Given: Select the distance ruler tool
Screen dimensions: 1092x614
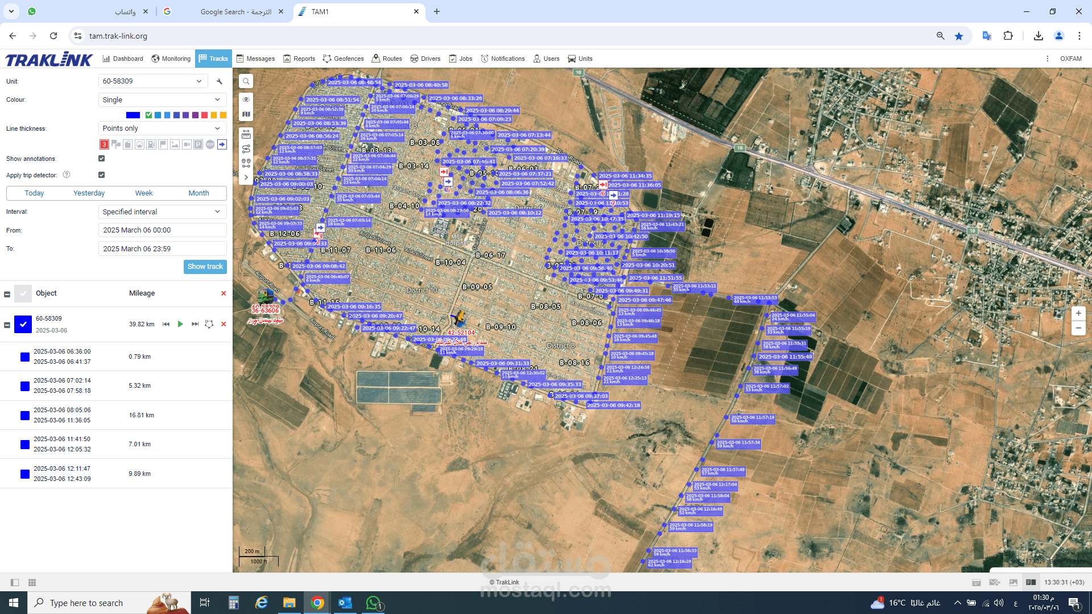Looking at the screenshot, I should [246, 135].
